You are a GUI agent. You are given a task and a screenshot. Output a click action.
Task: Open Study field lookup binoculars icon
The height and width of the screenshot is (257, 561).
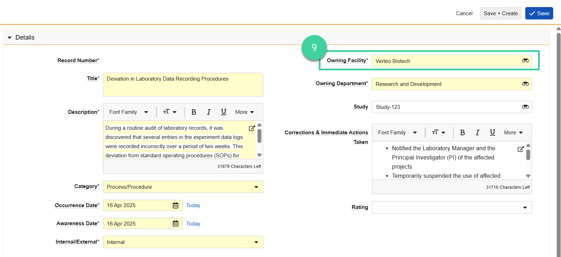tap(525, 107)
